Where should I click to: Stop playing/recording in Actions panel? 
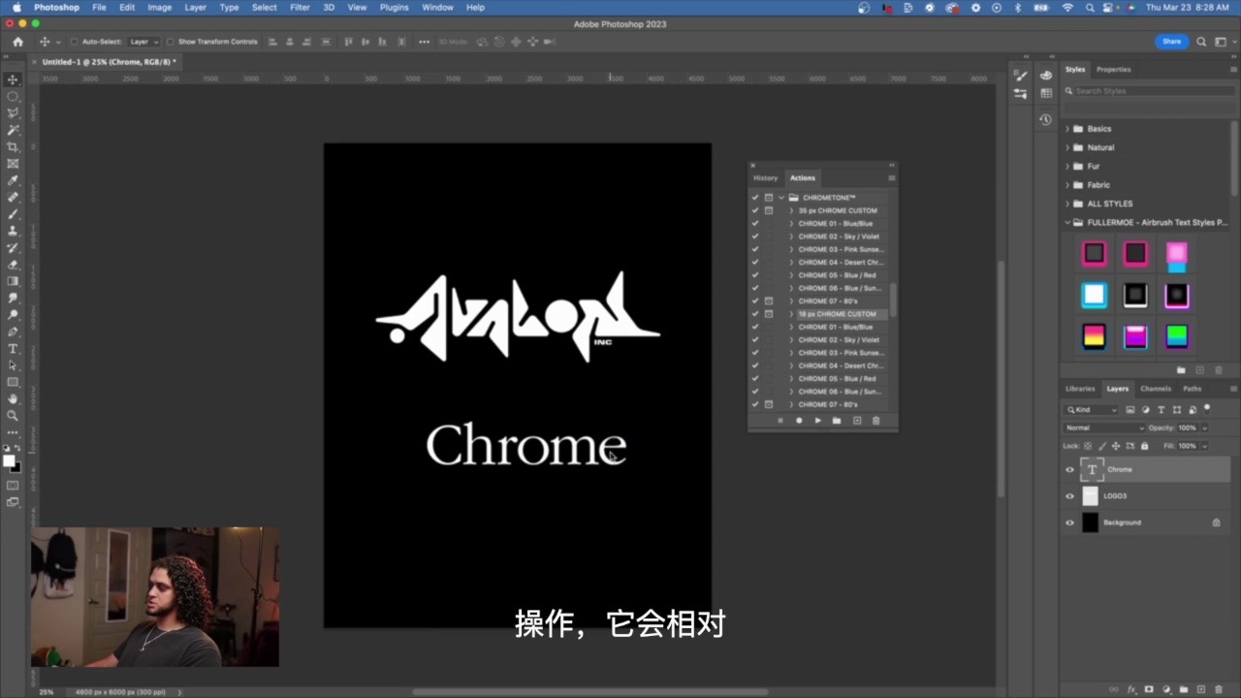pyautogui.click(x=780, y=421)
